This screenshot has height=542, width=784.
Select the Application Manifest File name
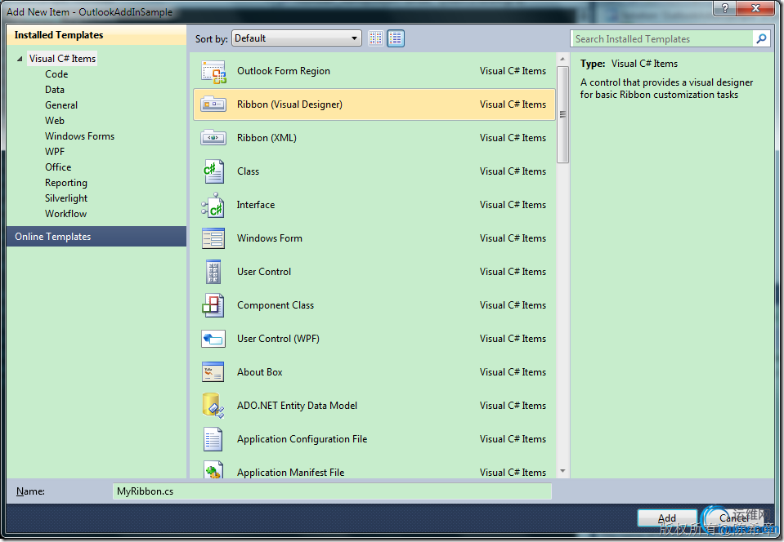pos(290,472)
